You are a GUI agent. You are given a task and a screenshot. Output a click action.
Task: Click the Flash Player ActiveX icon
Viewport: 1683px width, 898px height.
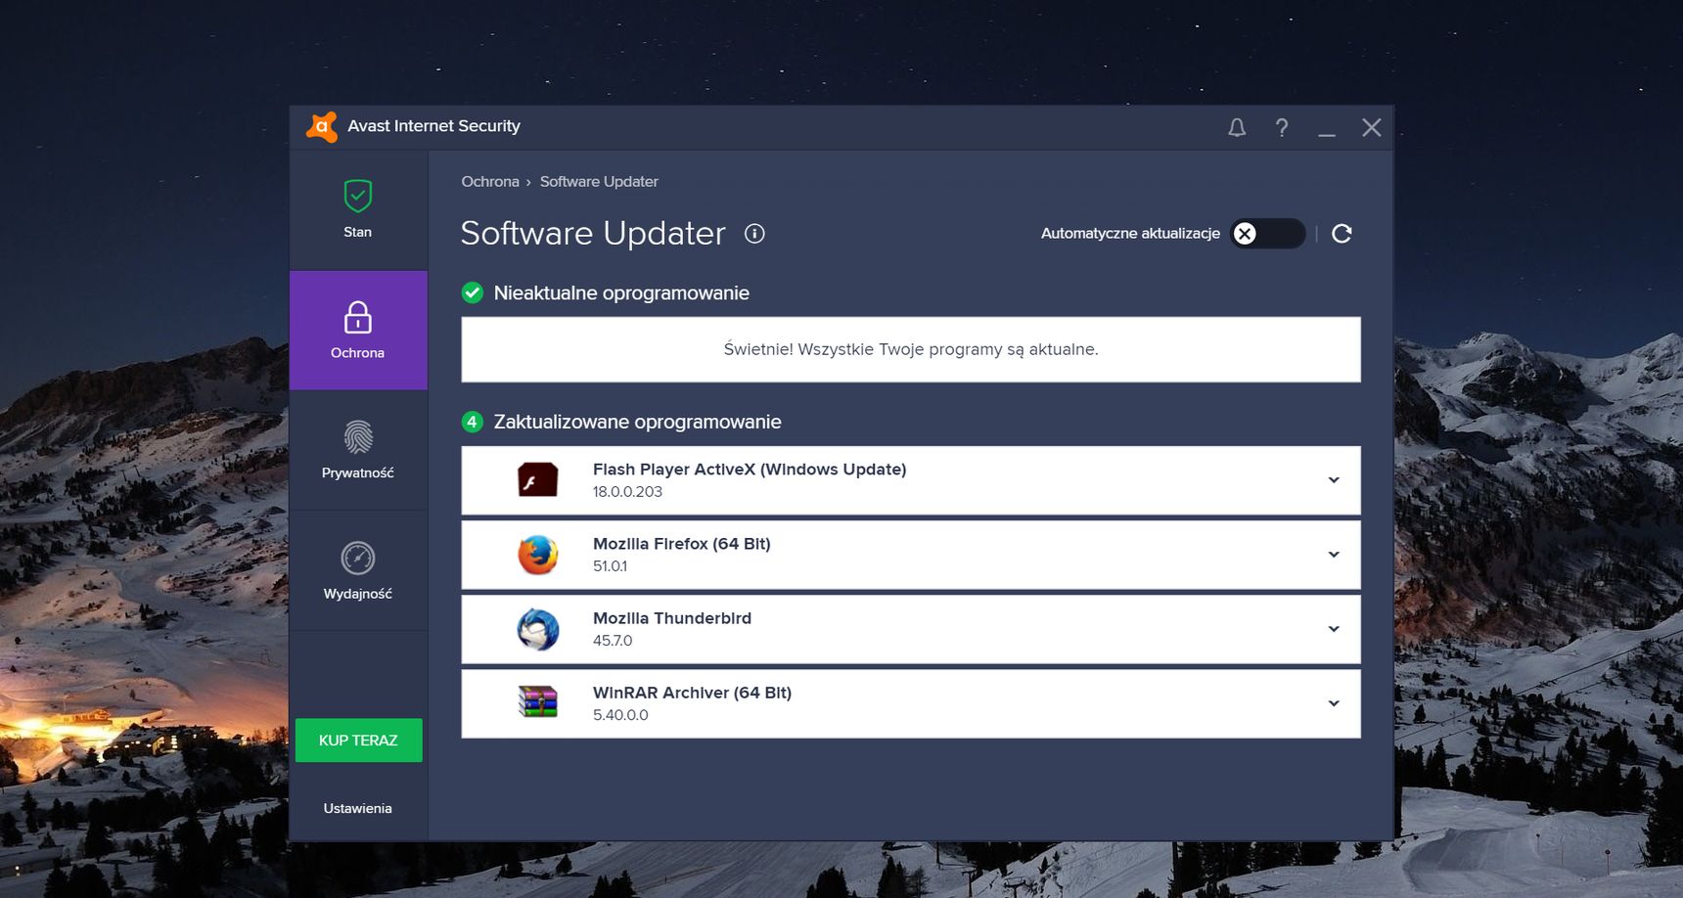538,479
